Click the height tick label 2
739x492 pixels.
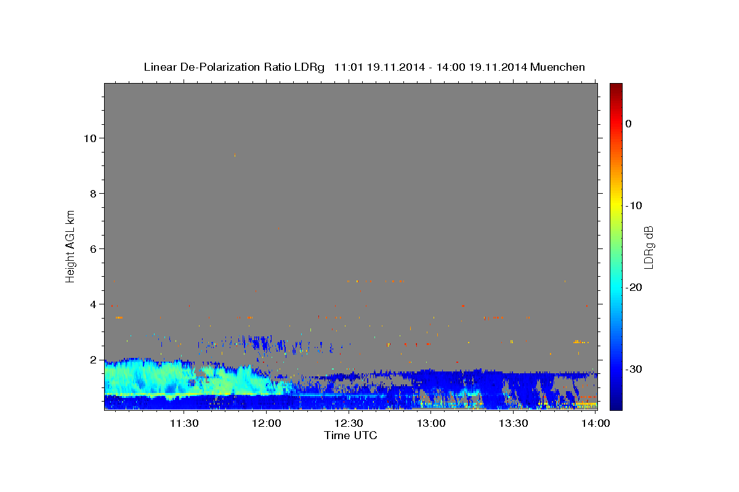click(x=94, y=360)
